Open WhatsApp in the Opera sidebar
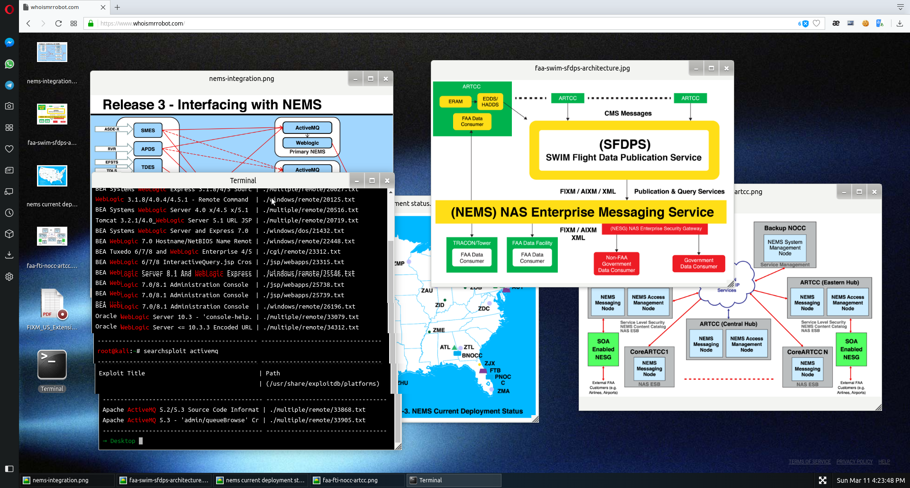910x488 pixels. [x=9, y=64]
